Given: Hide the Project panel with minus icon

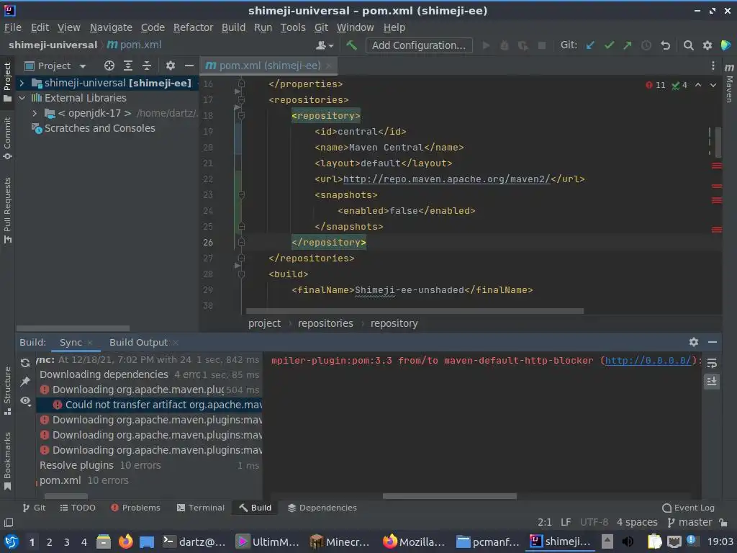Looking at the screenshot, I should pos(189,66).
